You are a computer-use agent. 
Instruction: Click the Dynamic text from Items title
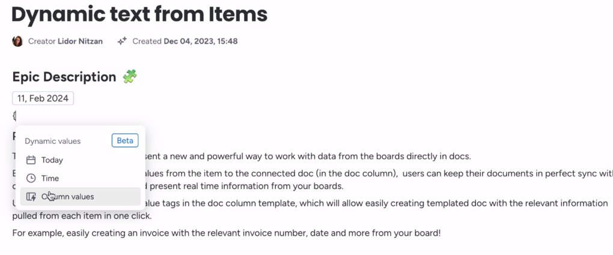click(139, 14)
